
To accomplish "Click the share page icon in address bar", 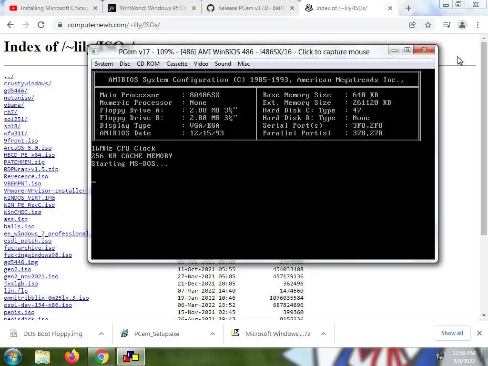I will click(412, 25).
